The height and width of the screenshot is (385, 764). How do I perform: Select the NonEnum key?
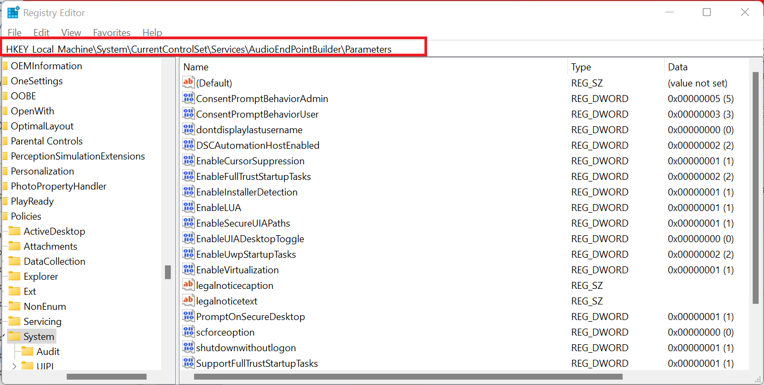(45, 307)
